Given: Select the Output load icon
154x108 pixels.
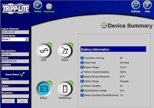Looking at the screenshot, I should [65, 51].
